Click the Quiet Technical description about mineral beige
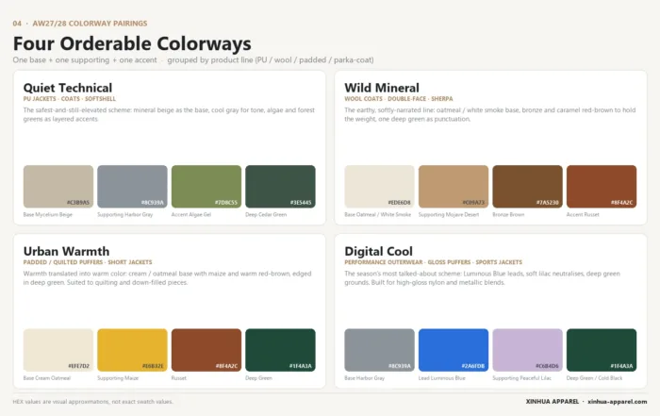The width and height of the screenshot is (660, 416). tap(169, 114)
